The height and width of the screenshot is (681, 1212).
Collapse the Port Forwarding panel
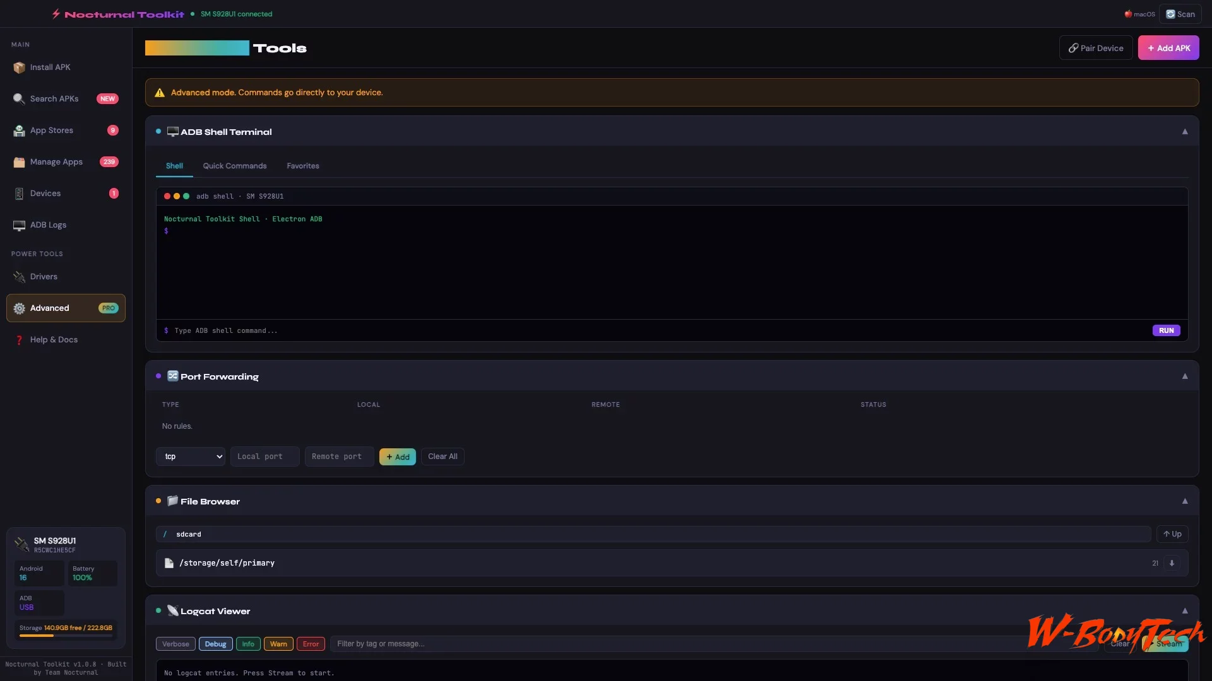point(1185,376)
